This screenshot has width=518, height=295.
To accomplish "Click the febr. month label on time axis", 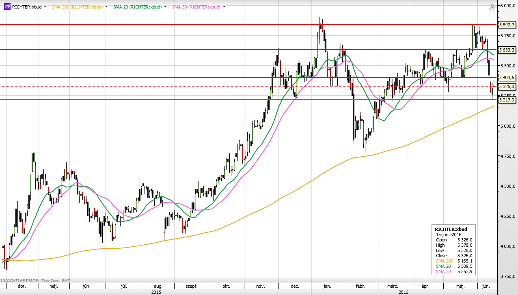I will [360, 286].
